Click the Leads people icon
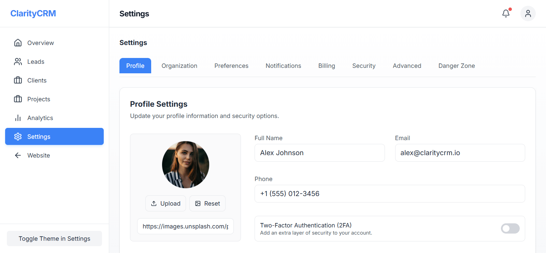The image size is (546, 253). [18, 61]
